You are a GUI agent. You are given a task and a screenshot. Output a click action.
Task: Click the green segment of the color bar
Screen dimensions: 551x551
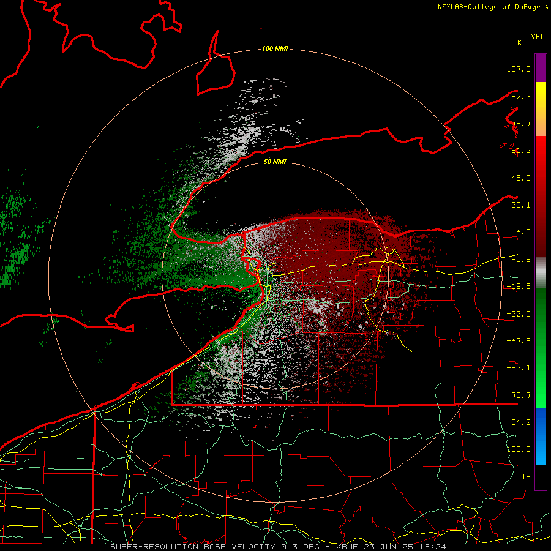[541, 348]
